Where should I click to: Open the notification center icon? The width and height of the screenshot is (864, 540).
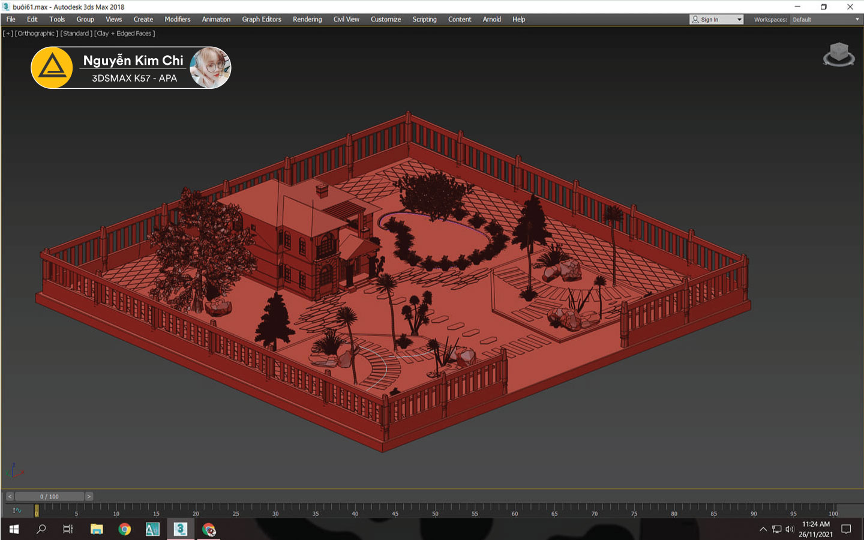[x=846, y=529]
